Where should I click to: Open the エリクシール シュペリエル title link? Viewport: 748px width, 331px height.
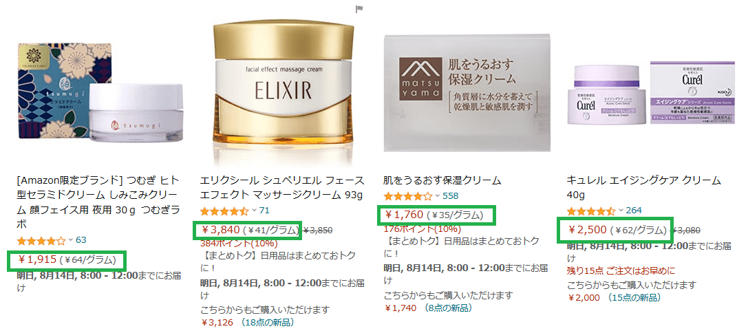coord(282,188)
